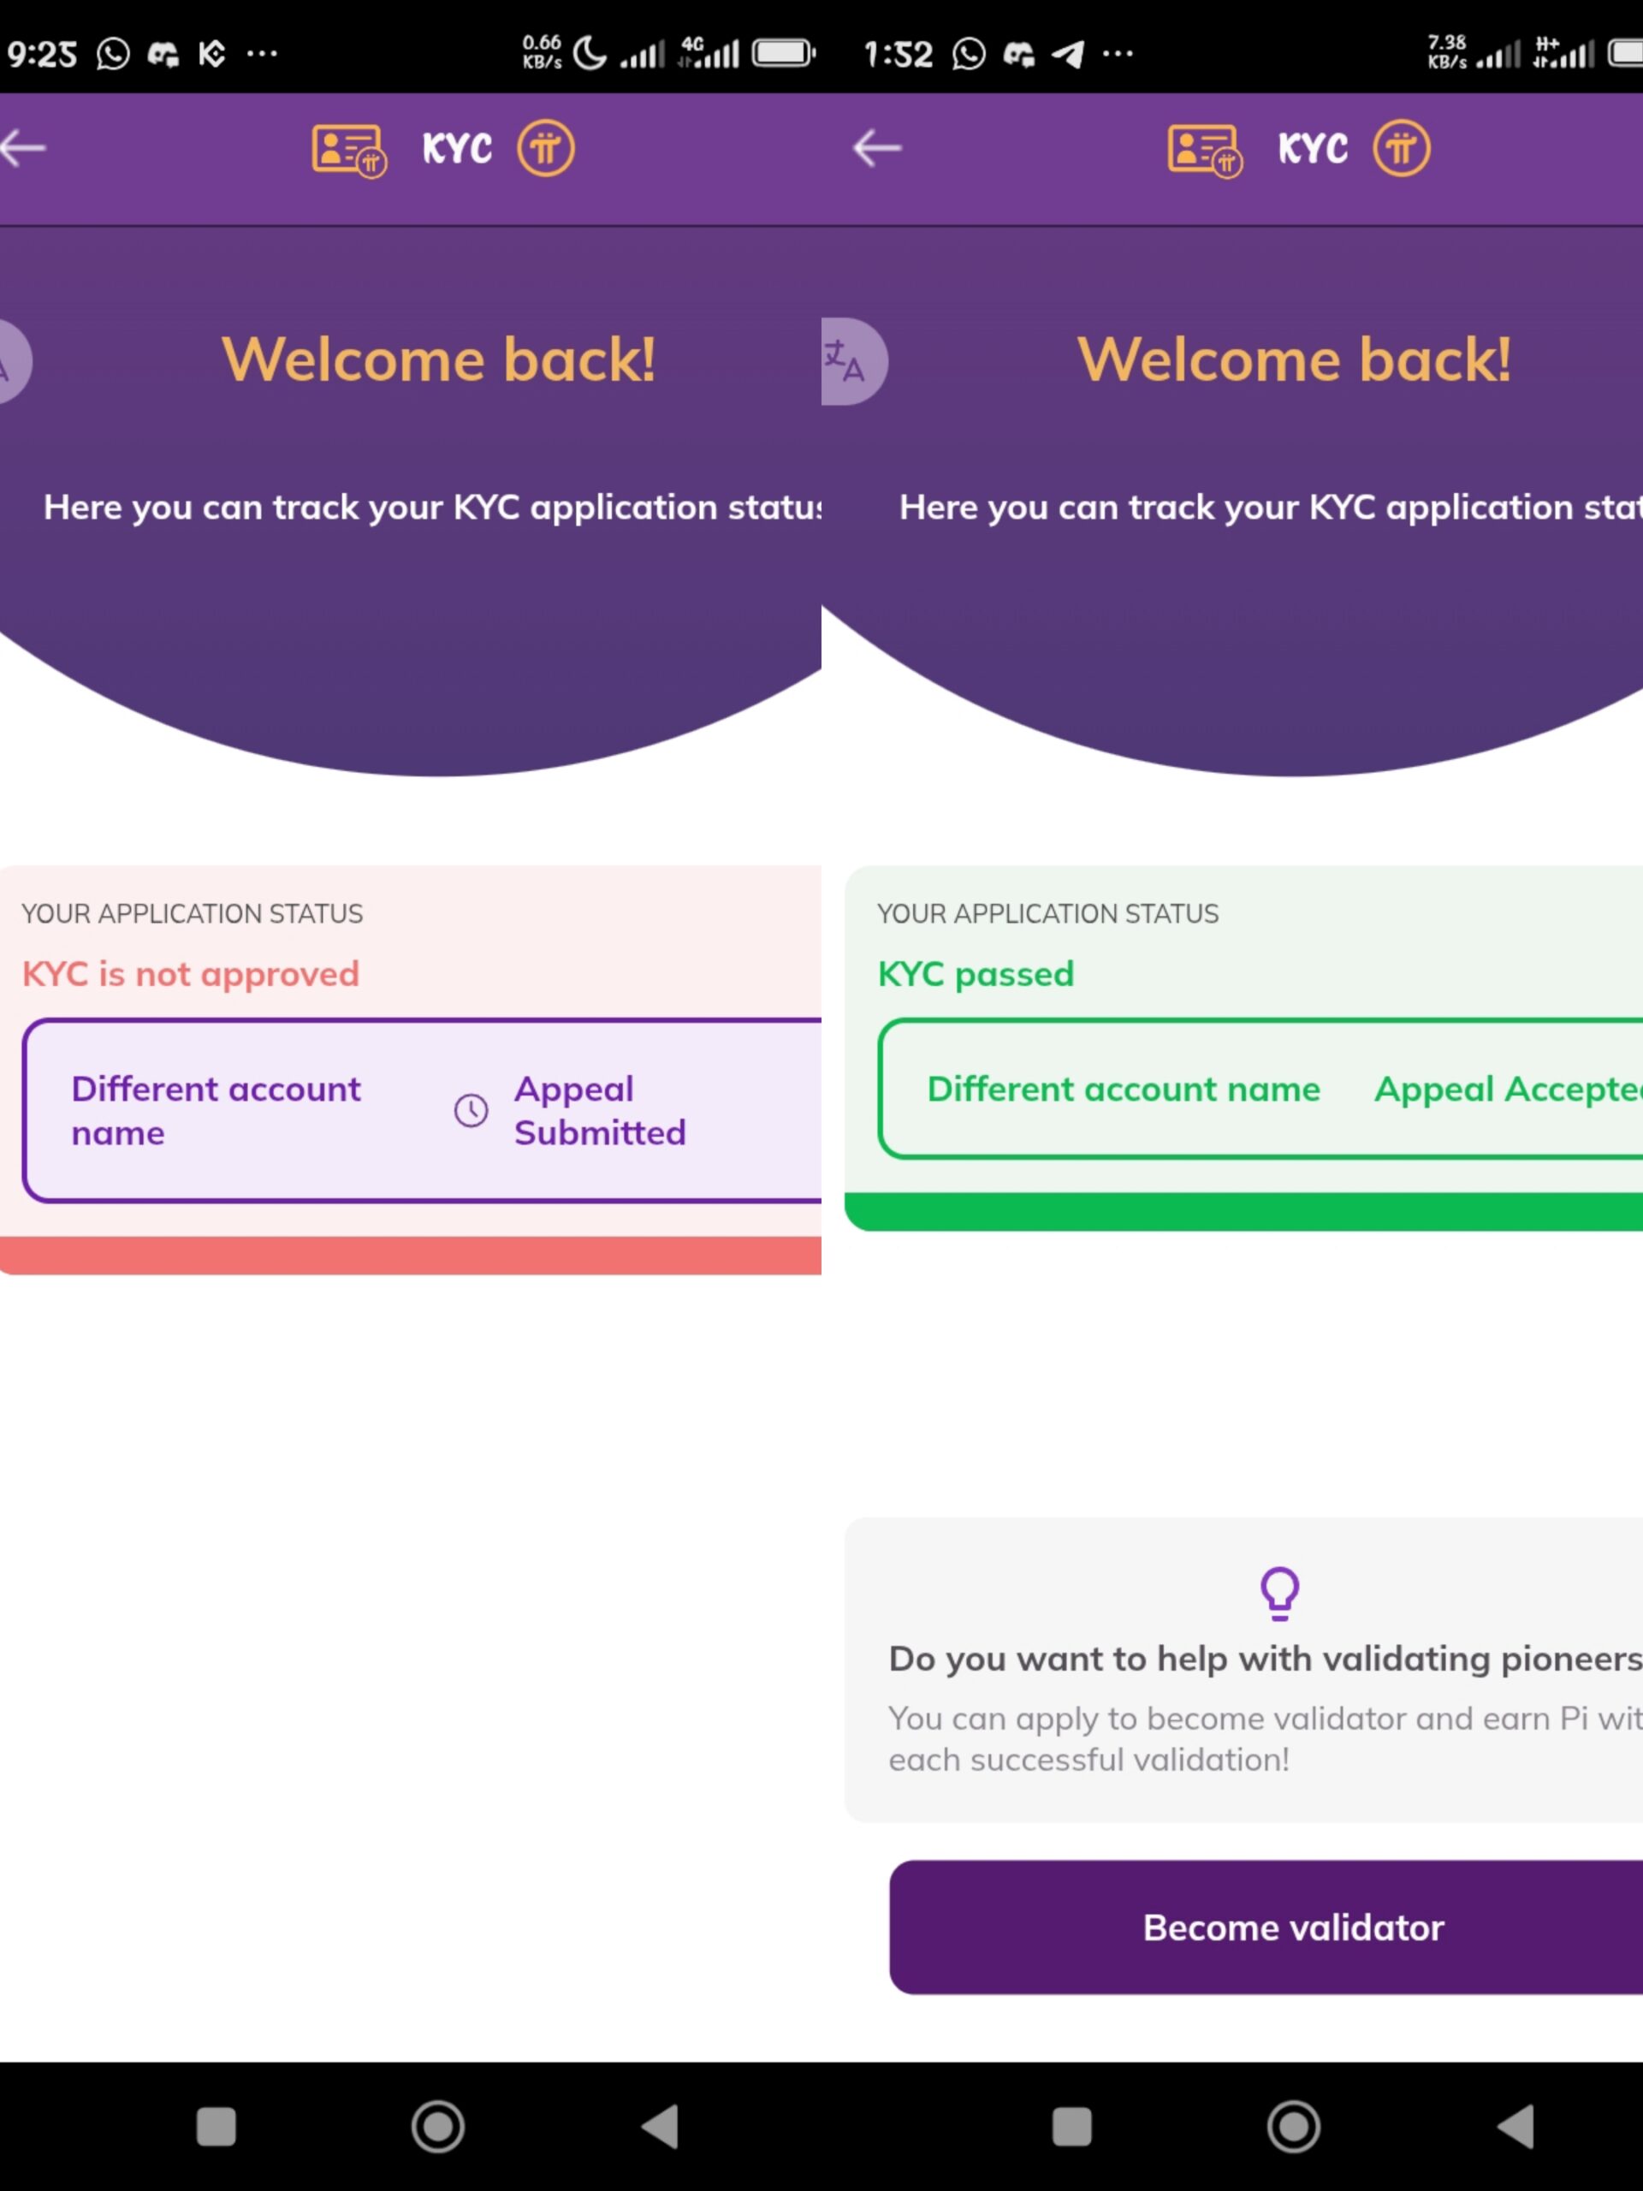Tap the KYC is not approved status text
The width and height of the screenshot is (1643, 2191).
191,975
